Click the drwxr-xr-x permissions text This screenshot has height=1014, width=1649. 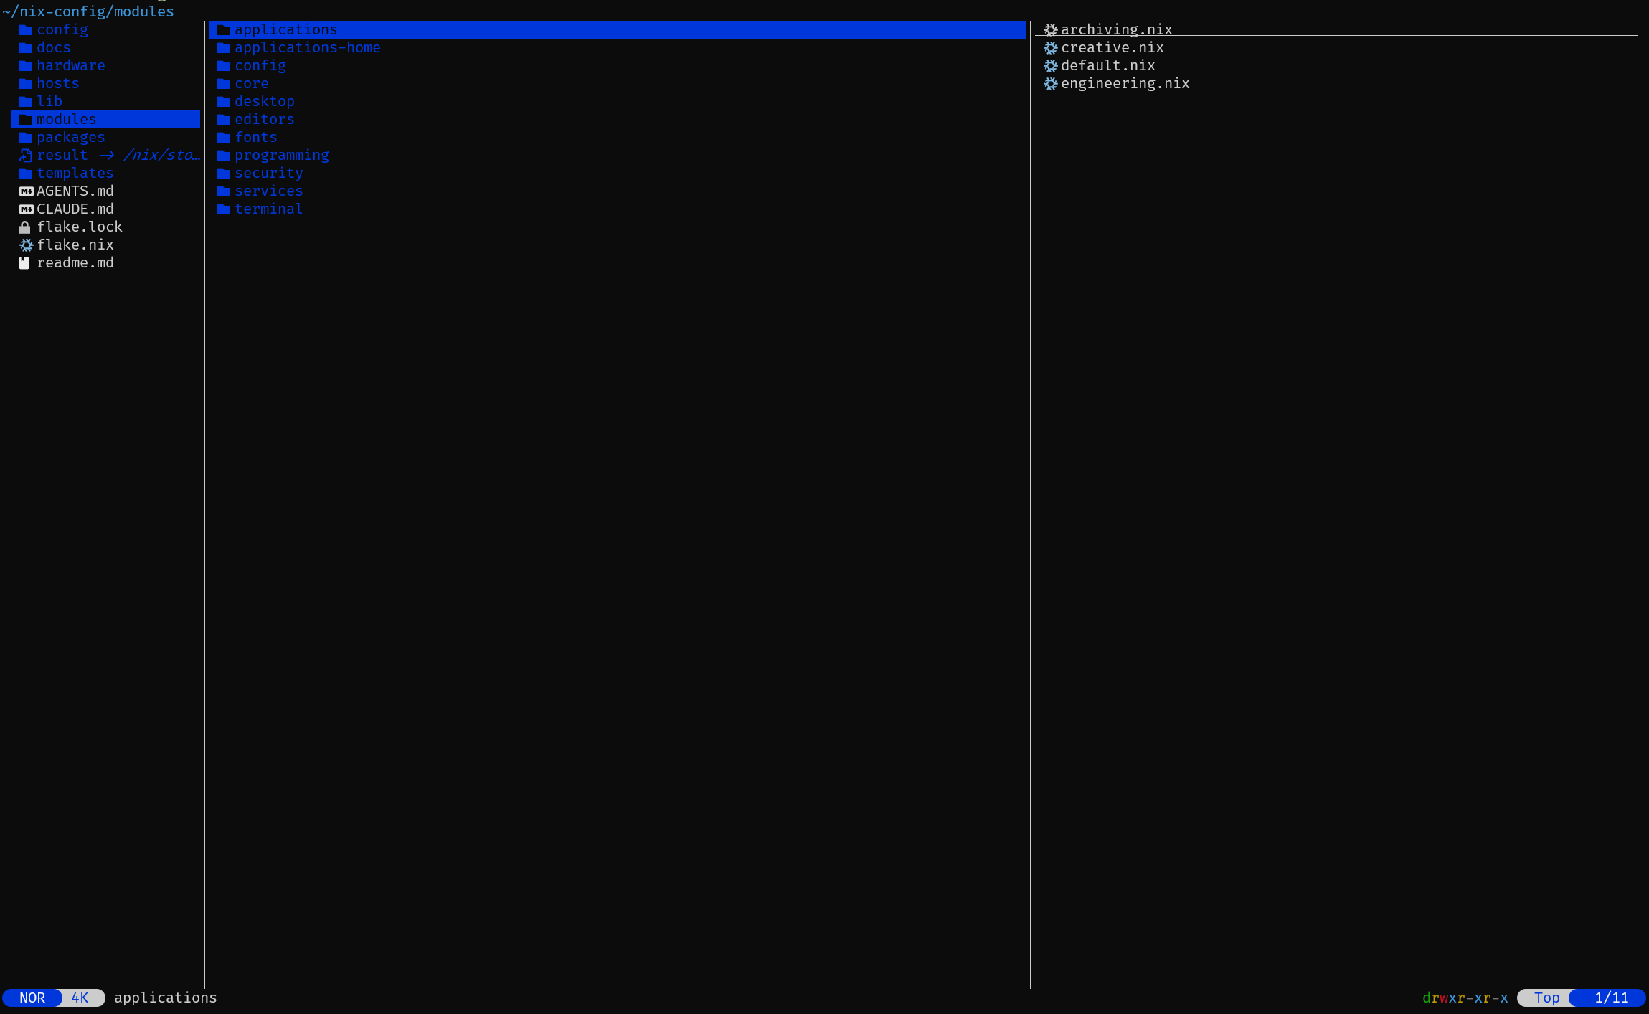point(1465,998)
